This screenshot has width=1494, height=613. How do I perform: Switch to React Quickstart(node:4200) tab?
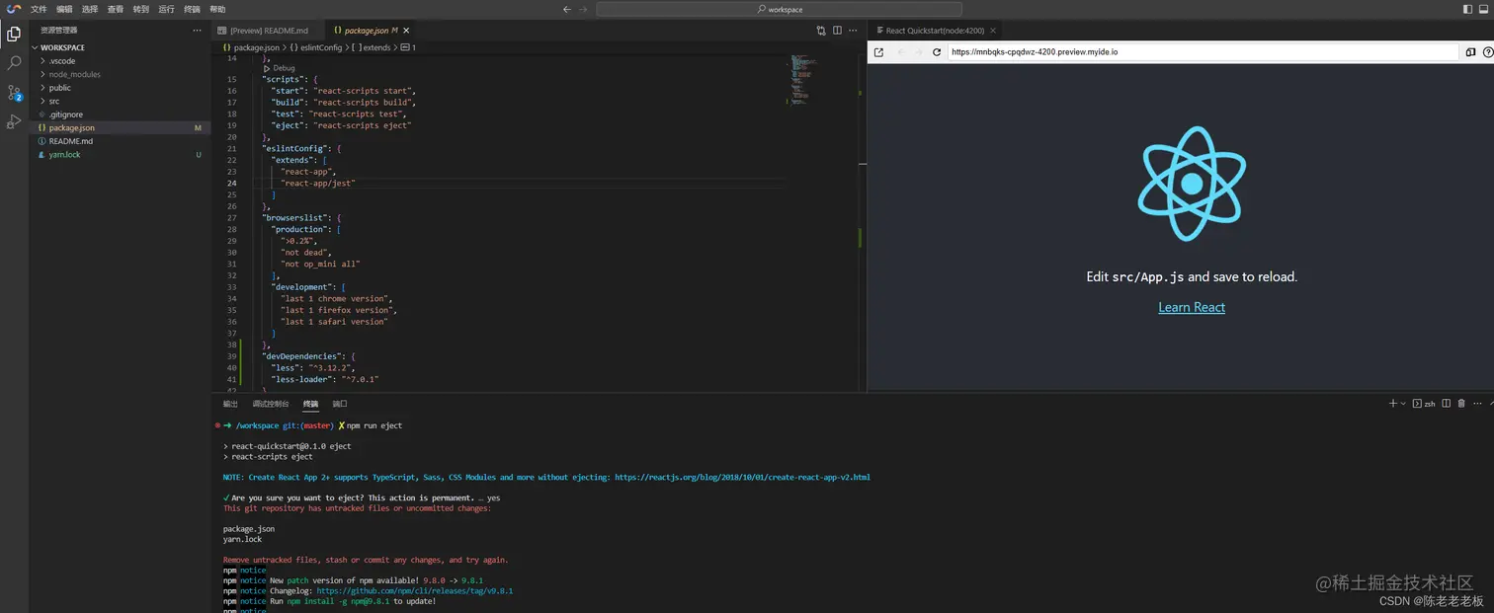pyautogui.click(x=934, y=31)
